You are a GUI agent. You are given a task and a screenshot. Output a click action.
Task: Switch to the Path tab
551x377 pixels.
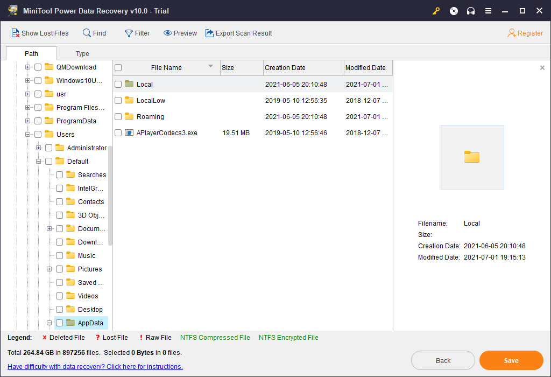click(x=31, y=53)
